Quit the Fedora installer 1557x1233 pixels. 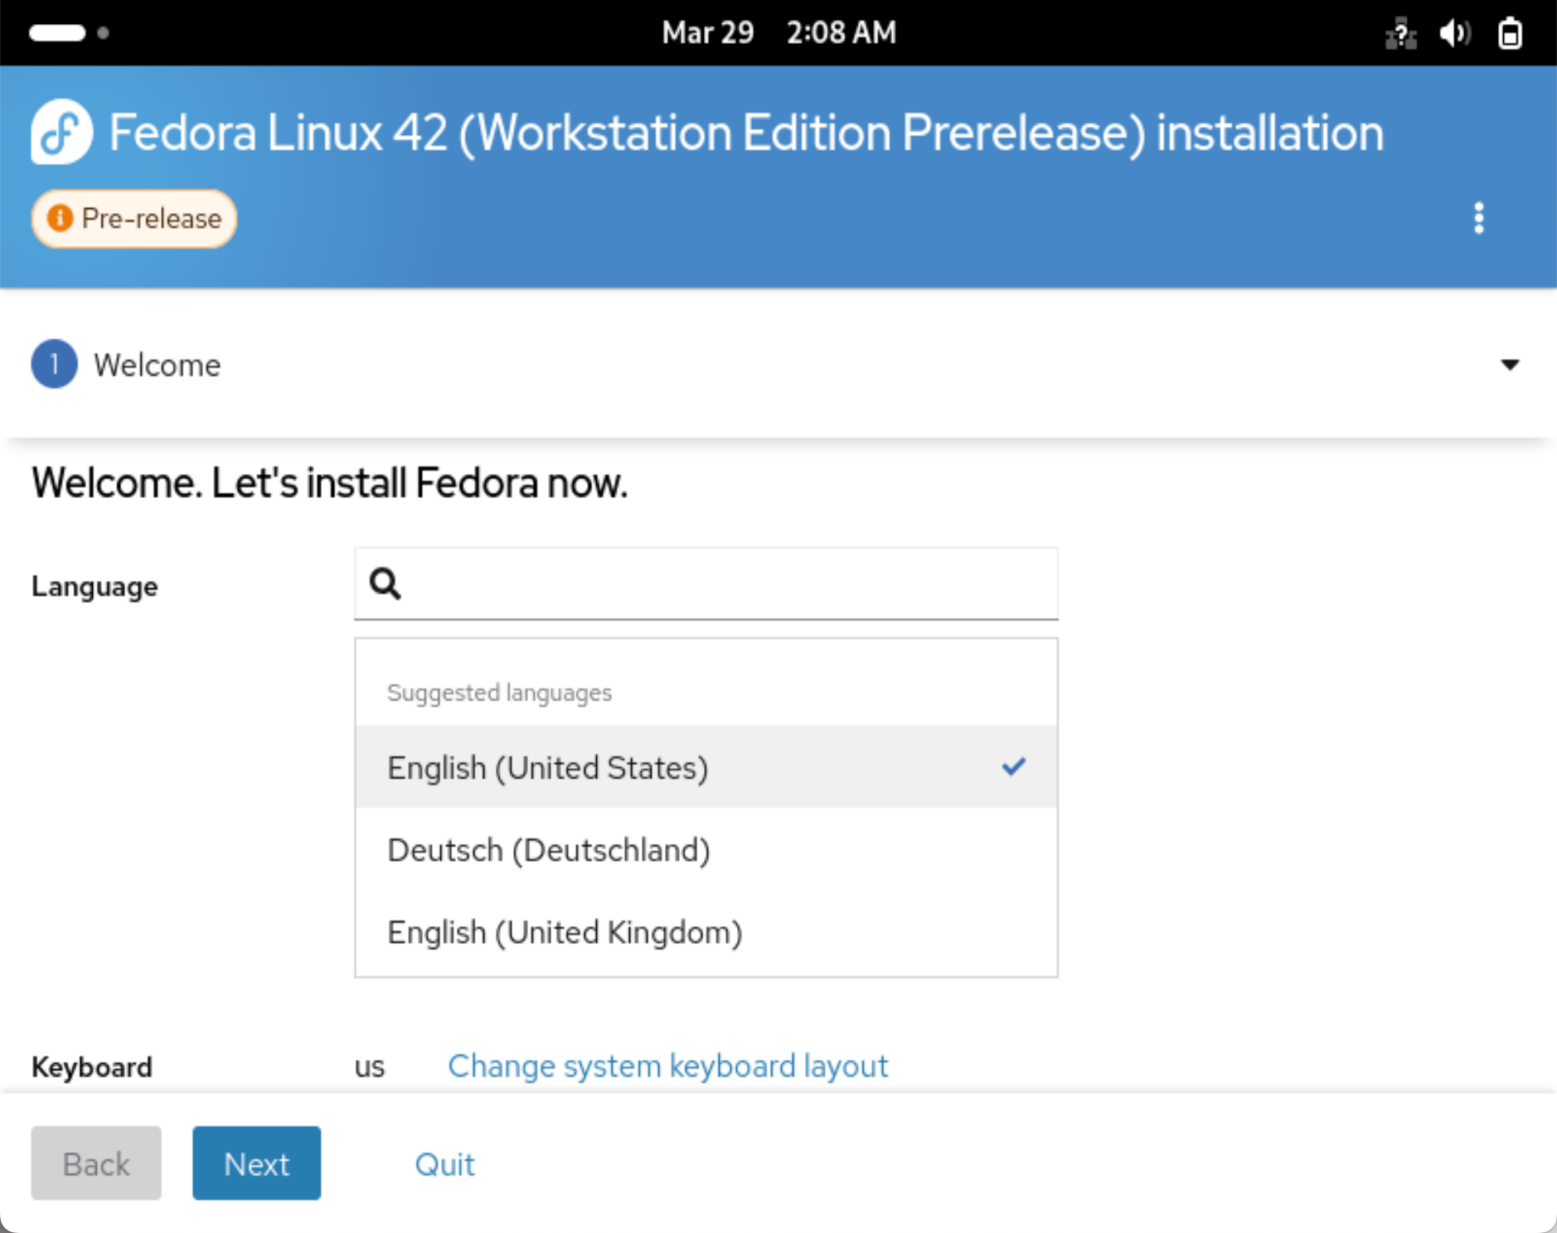click(x=444, y=1164)
